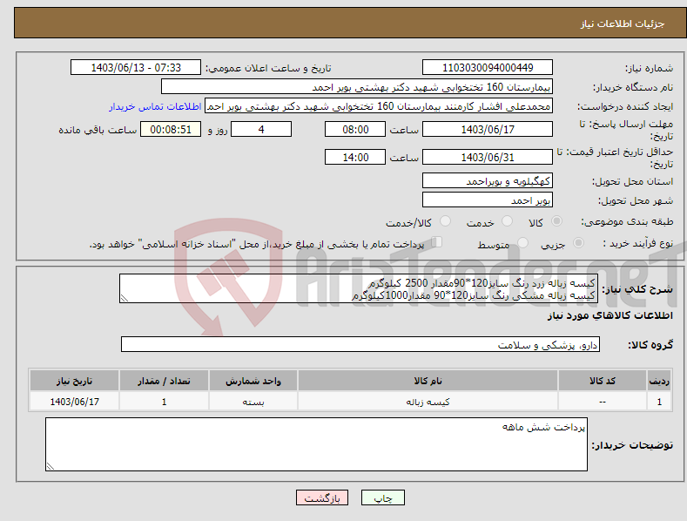This screenshot has width=687, height=521.
Task: Click the شرح کلی نیاز label
Action: 637,289
